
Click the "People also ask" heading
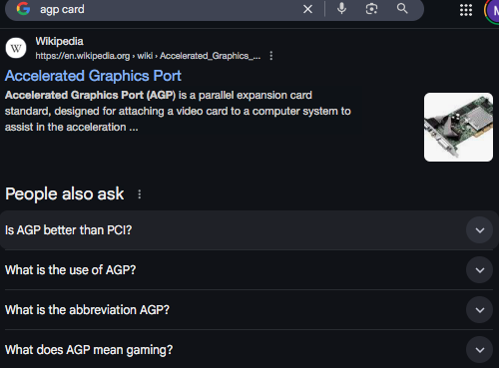(65, 194)
